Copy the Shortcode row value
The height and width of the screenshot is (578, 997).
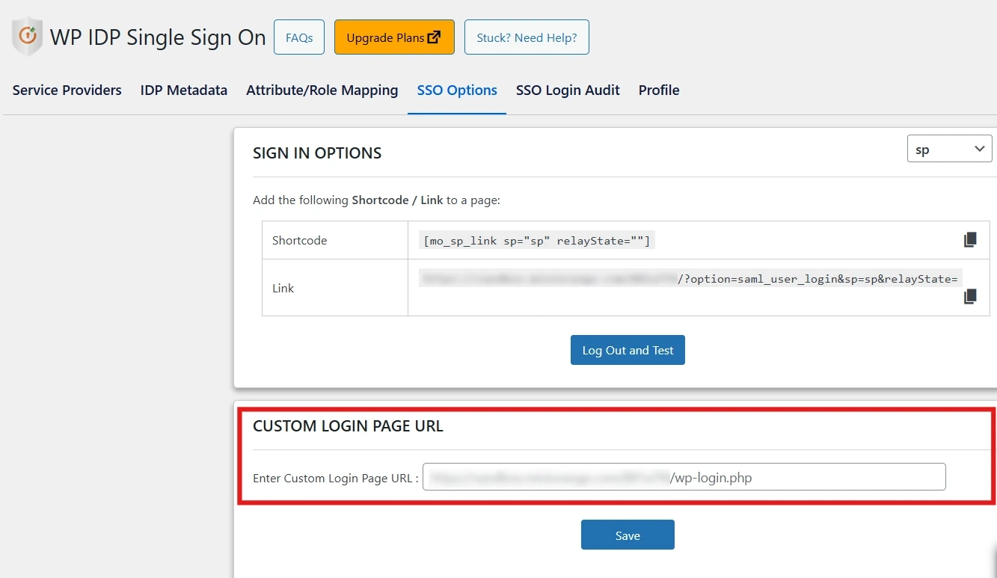[970, 240]
